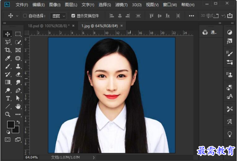The image size is (237, 161).
Task: Select the Eyedropper tool
Action: click(x=8, y=58)
